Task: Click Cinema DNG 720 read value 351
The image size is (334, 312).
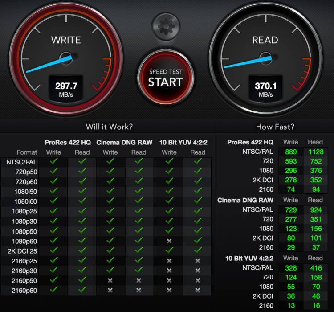Action: click(316, 219)
